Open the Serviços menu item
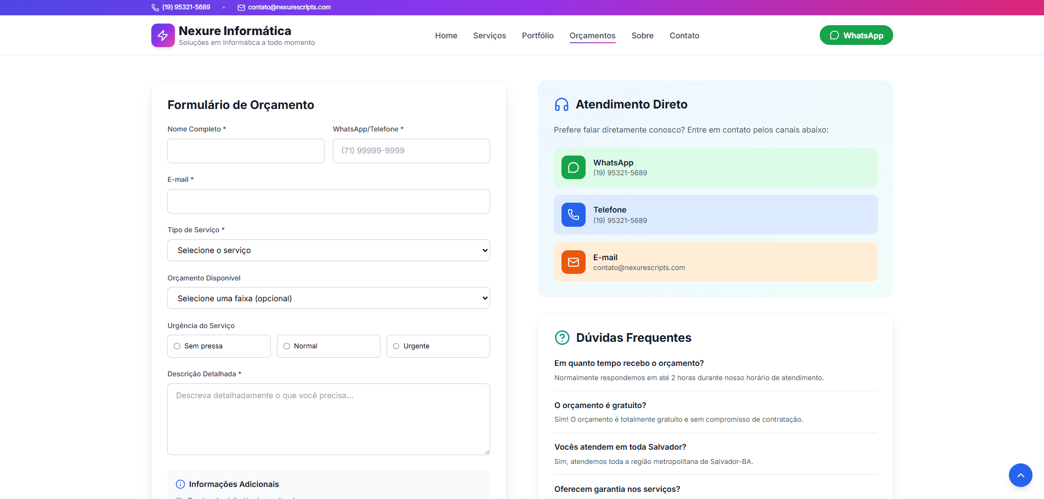 point(490,36)
